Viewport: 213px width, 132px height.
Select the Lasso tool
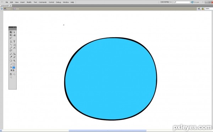pos(11,38)
